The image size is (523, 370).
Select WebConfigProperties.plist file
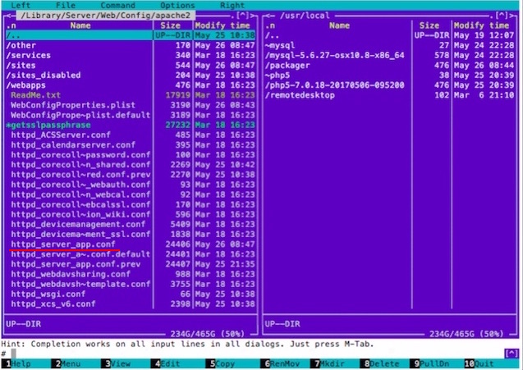pos(131,105)
